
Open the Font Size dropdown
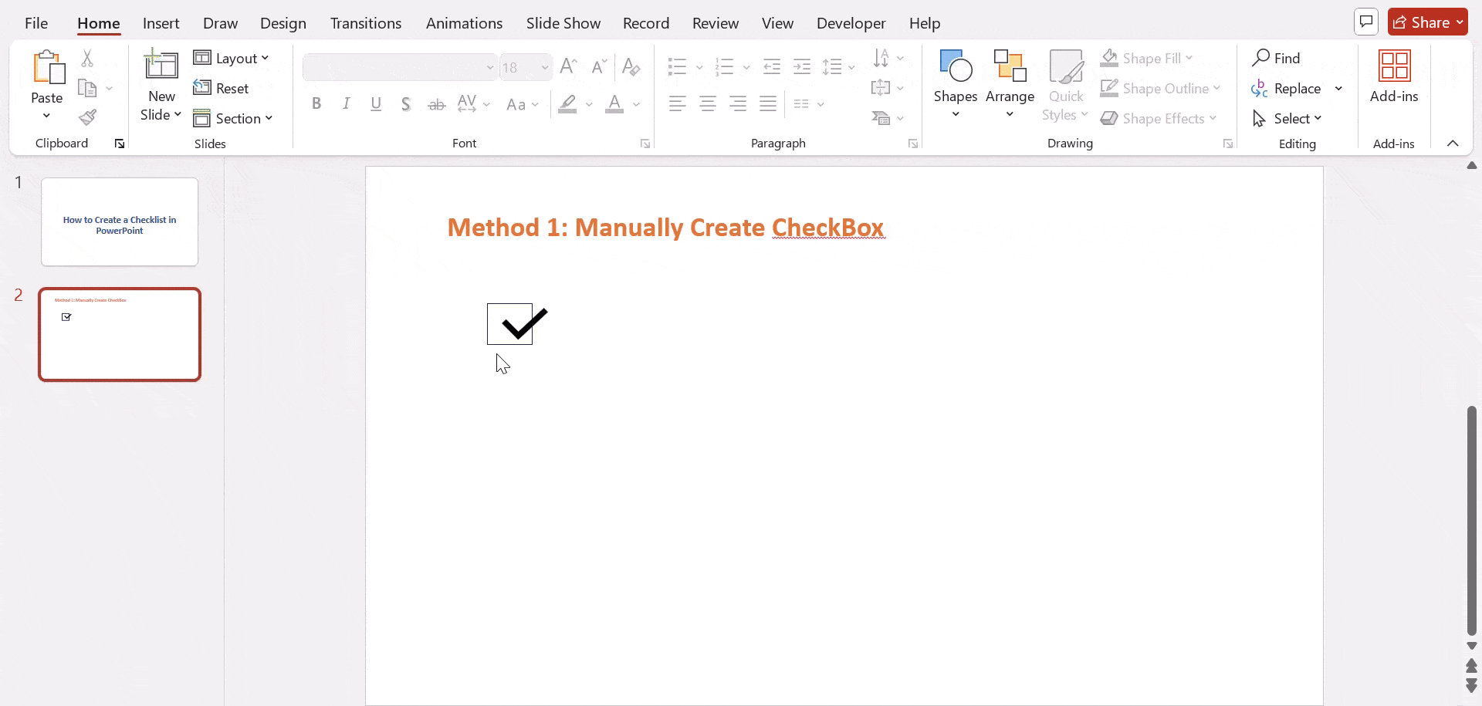pyautogui.click(x=546, y=67)
